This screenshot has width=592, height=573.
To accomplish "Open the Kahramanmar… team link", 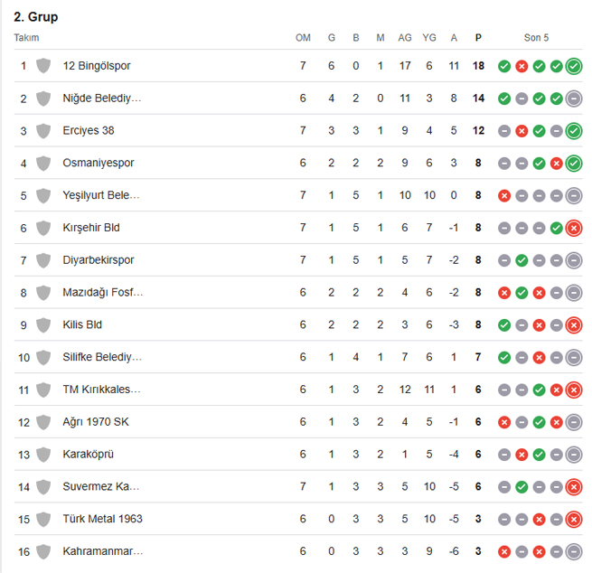I will (103, 551).
